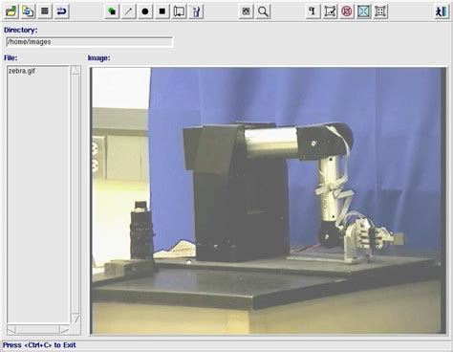Click the cyan crossed box icon
Screen dimensions: 453x352
pos(364,11)
